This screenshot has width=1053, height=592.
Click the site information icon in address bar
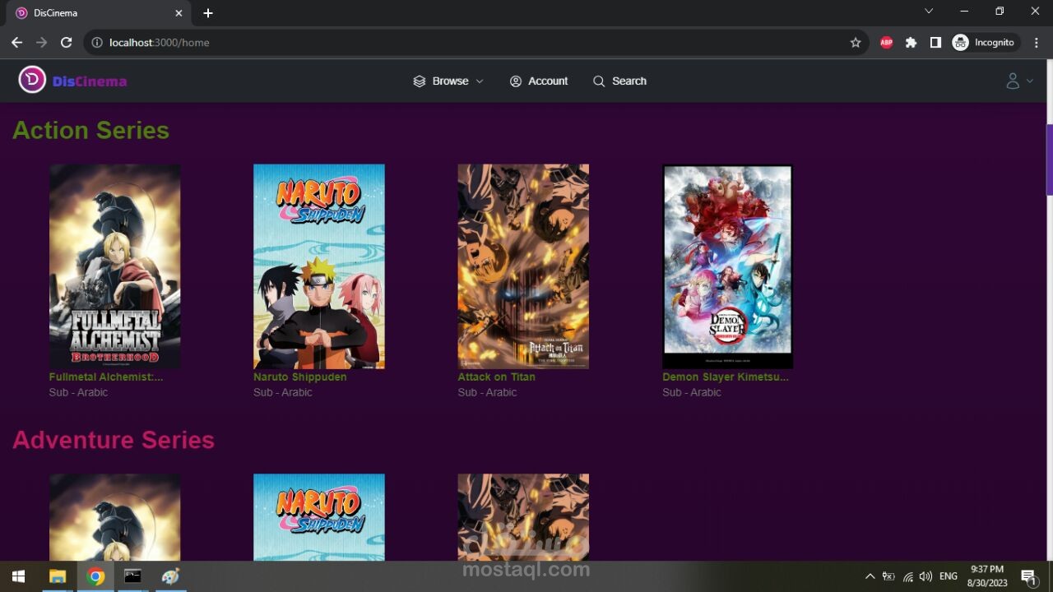tap(97, 43)
